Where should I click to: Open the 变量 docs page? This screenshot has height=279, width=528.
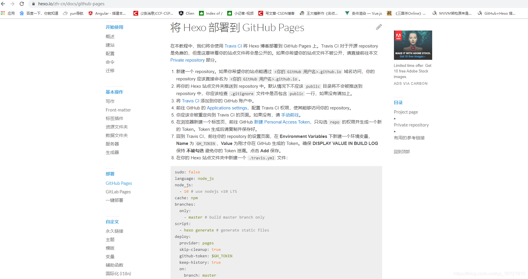point(110,256)
